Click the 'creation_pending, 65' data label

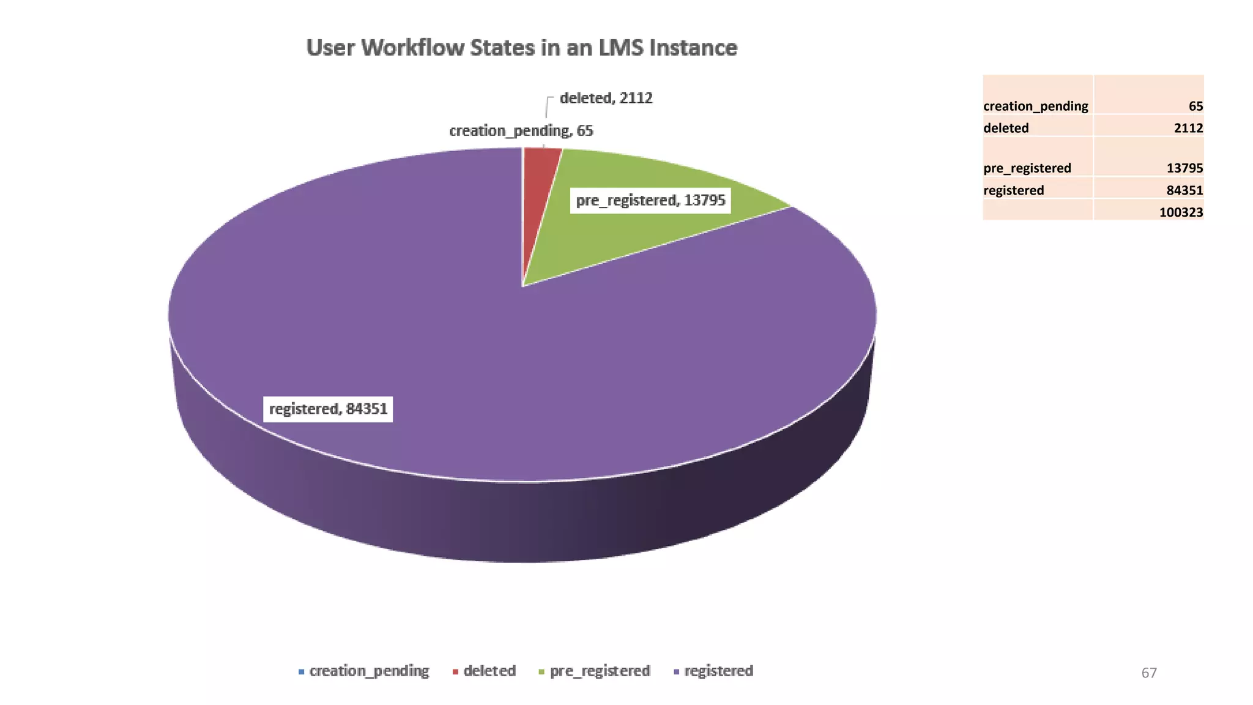pos(521,130)
